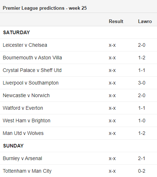The width and height of the screenshot is (157, 177).
Task: Click the Lawro column header
Action: point(145,21)
